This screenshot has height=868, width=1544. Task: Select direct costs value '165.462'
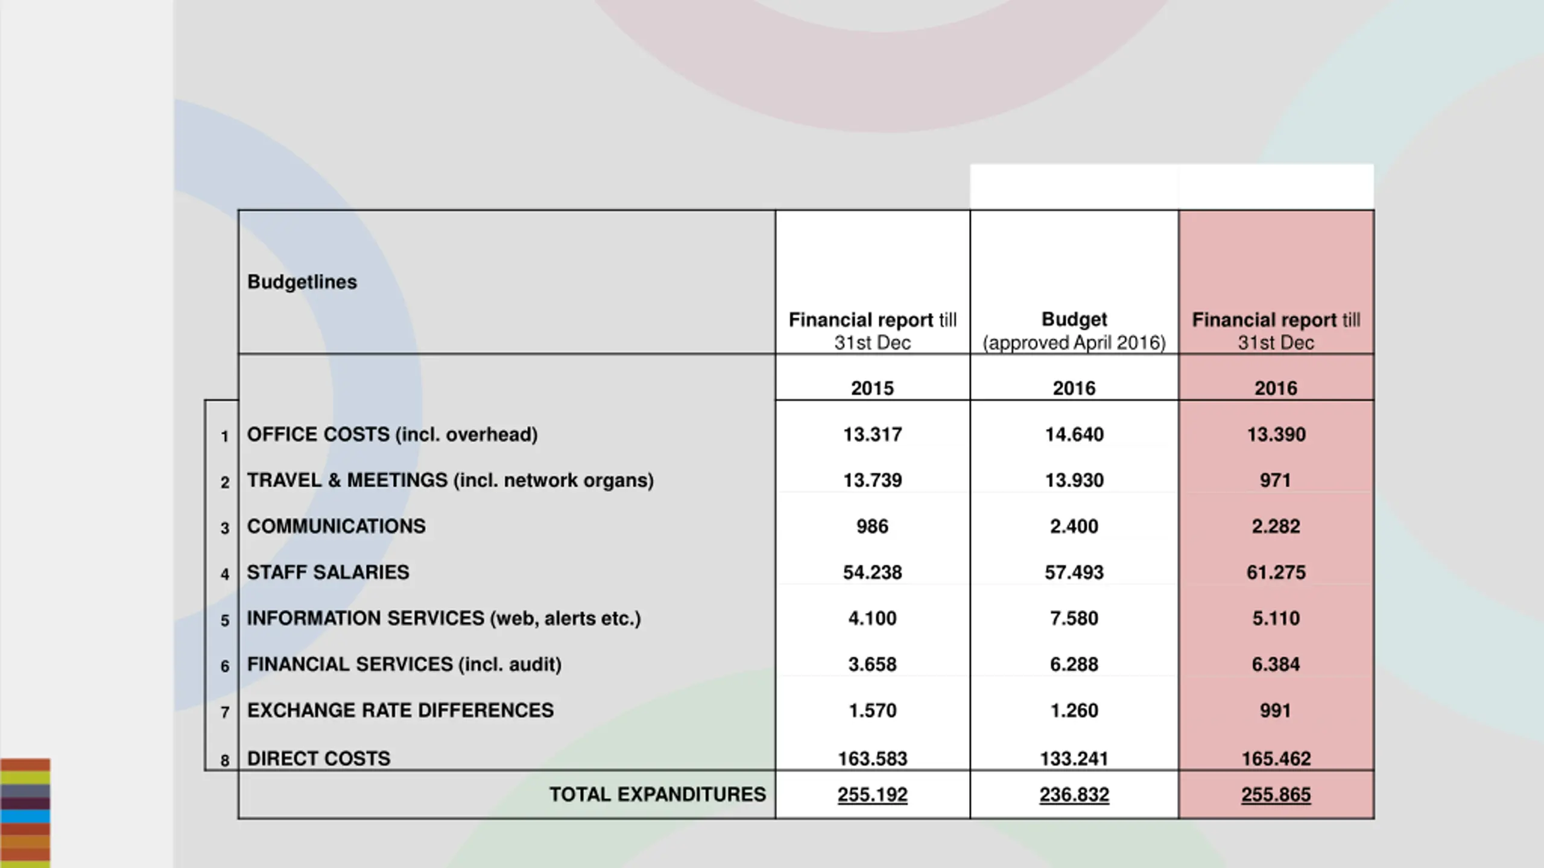(1276, 758)
